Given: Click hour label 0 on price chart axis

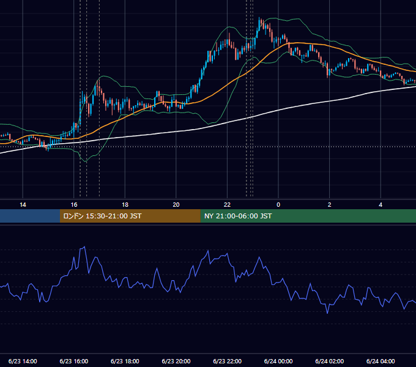Looking at the screenshot, I should coord(278,205).
